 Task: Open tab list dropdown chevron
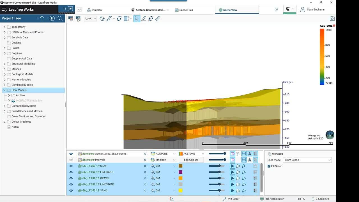pyautogui.click(x=79, y=10)
